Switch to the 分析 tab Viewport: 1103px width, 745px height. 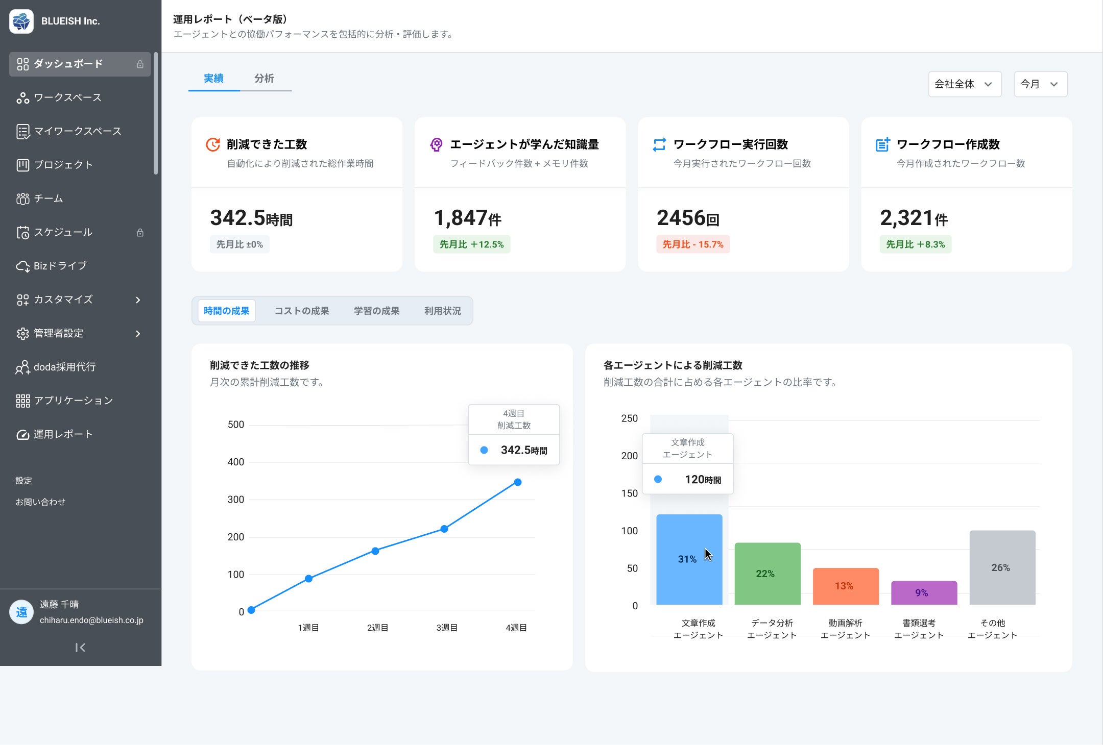click(264, 79)
